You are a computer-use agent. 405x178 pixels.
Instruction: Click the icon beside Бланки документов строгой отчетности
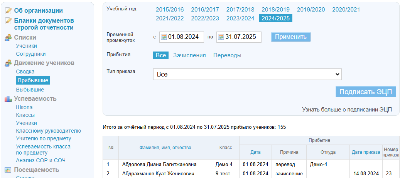[x=8, y=21]
